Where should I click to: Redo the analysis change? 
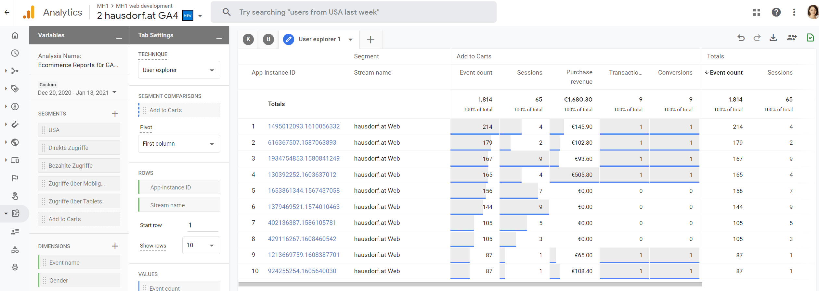(x=757, y=38)
